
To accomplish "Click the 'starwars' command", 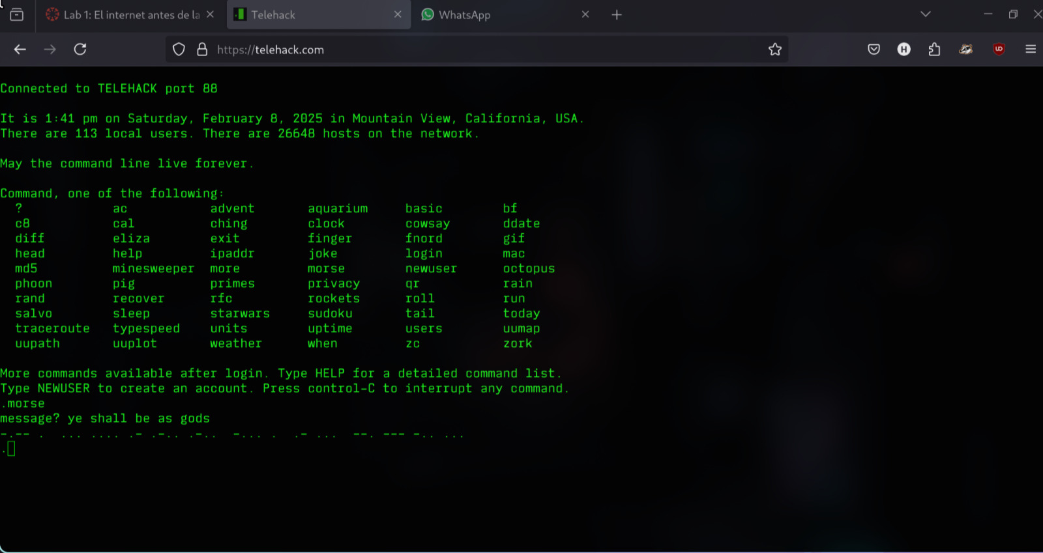I will [x=240, y=313].
